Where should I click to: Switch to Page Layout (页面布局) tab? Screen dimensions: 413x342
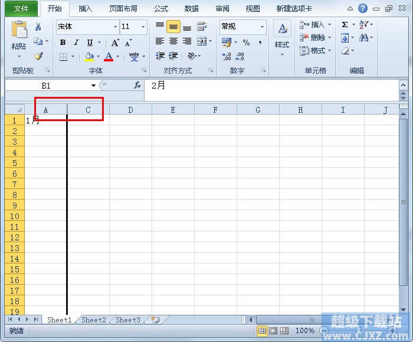(x=123, y=9)
